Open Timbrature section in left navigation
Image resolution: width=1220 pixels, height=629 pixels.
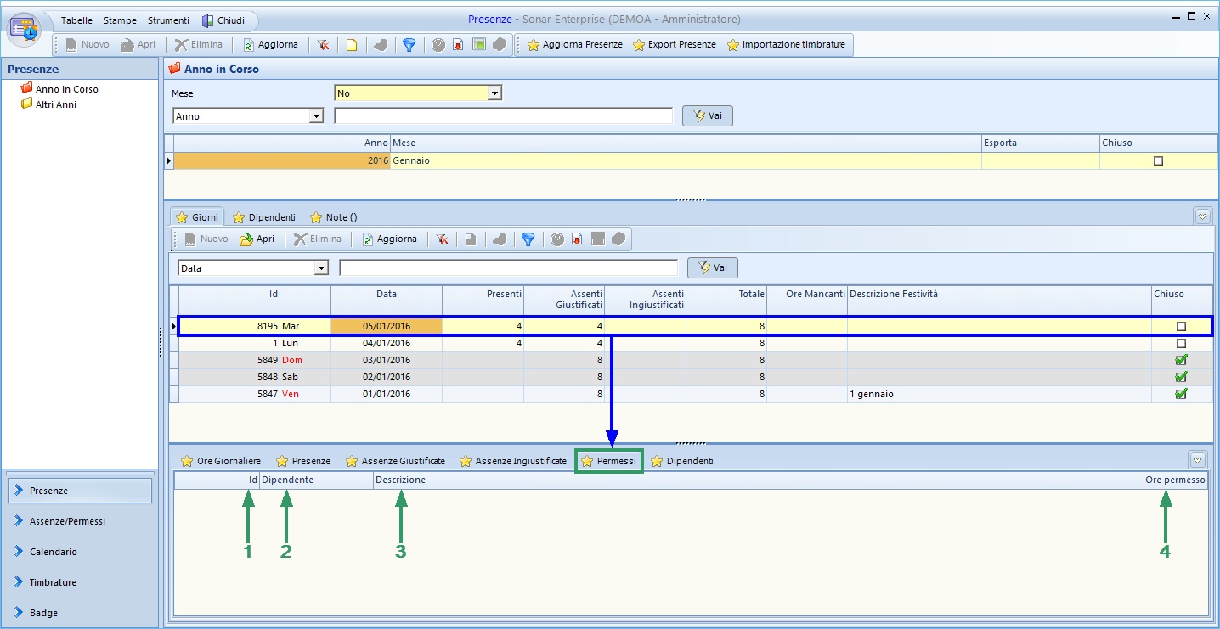click(x=53, y=582)
